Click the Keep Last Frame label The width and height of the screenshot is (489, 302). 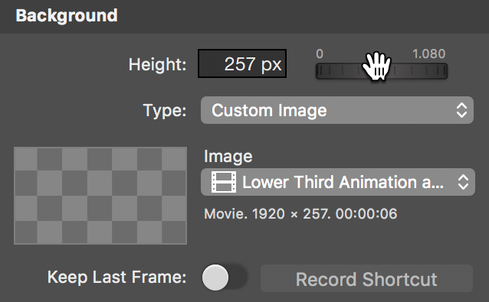pos(117,278)
